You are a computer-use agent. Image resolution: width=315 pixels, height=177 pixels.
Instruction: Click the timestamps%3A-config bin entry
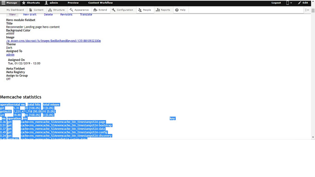64,132
